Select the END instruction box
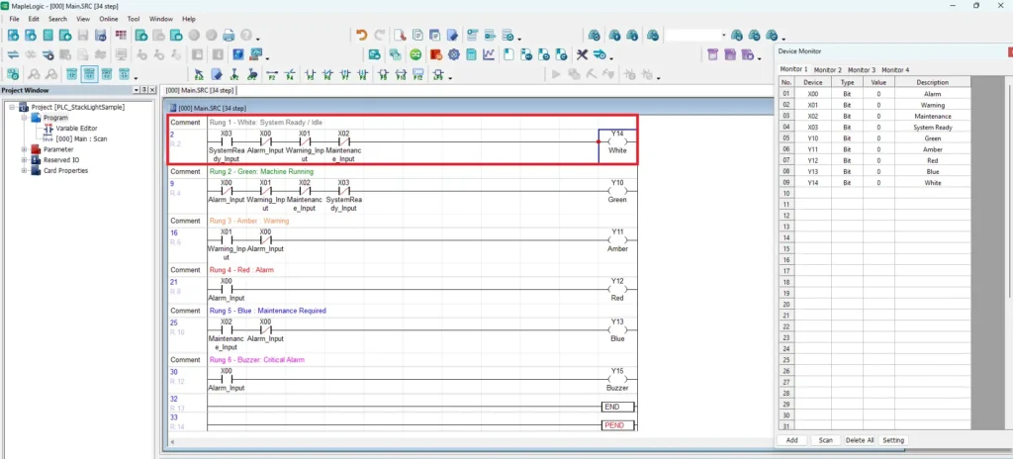 617,407
